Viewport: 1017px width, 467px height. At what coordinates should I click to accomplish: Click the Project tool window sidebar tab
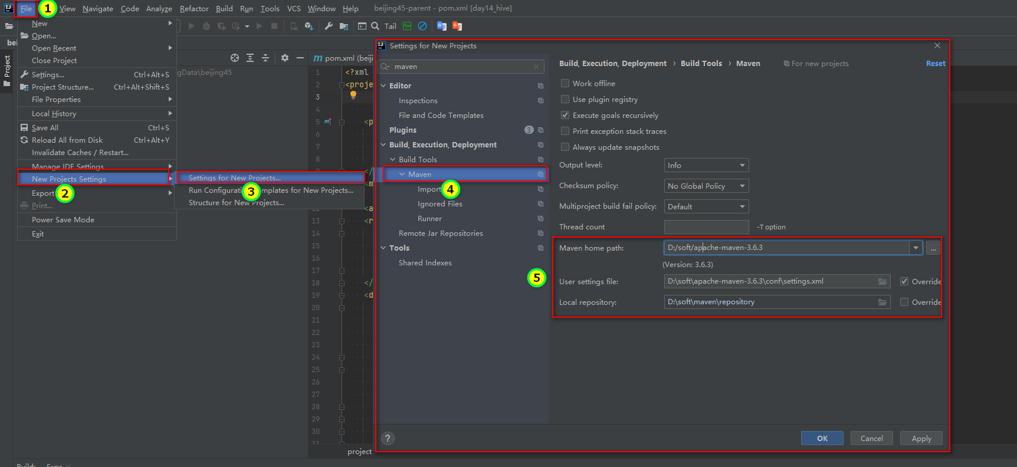7,71
